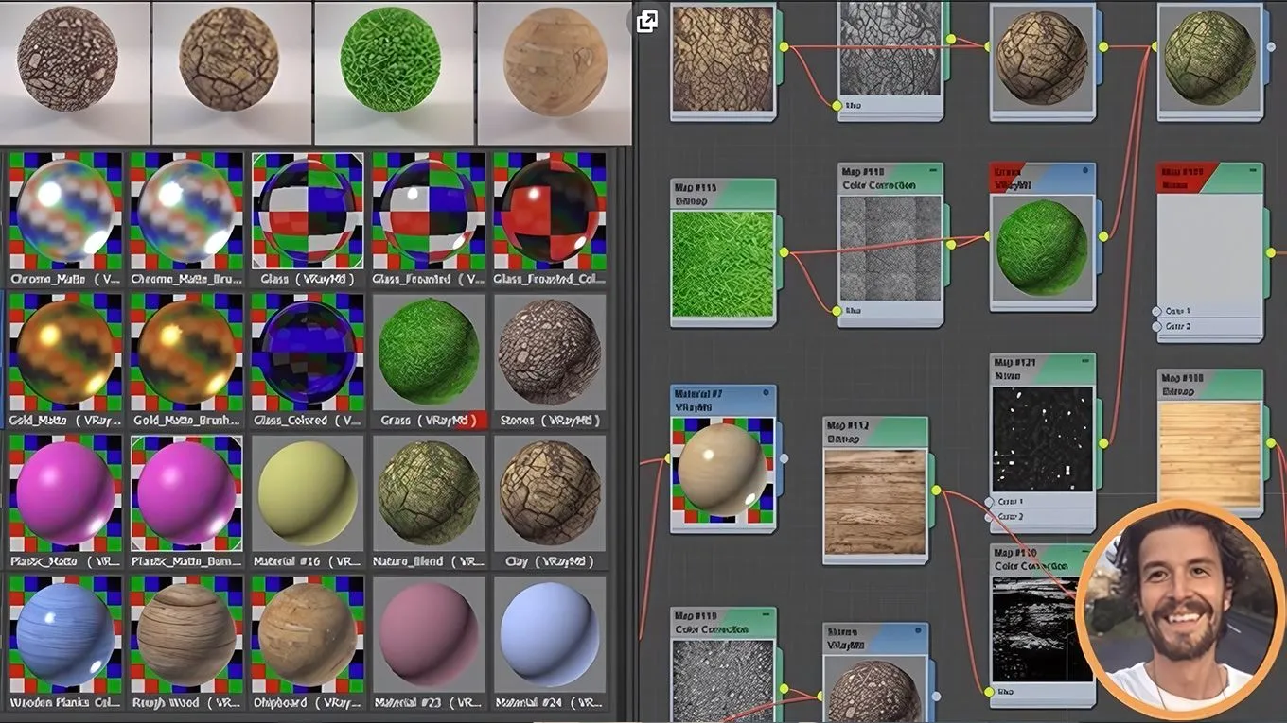The image size is (1287, 723).
Task: Click the output socket of the Grass VRayMtl node
Action: click(x=1104, y=236)
